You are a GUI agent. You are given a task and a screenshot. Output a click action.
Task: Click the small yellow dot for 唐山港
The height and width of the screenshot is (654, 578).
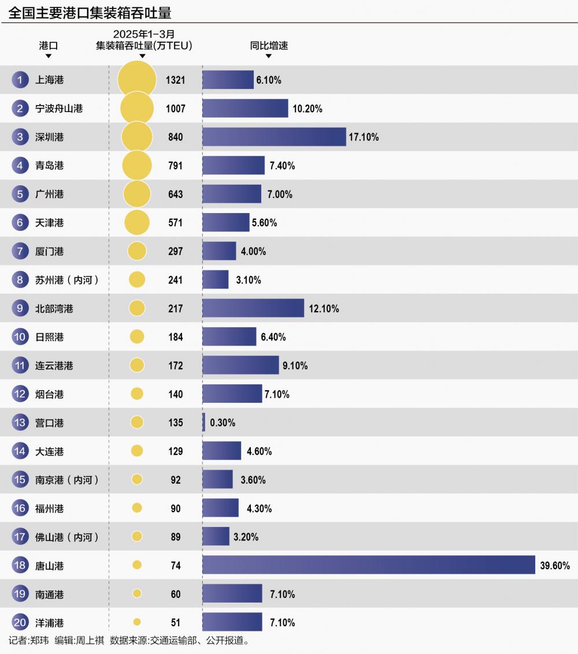[x=137, y=565]
